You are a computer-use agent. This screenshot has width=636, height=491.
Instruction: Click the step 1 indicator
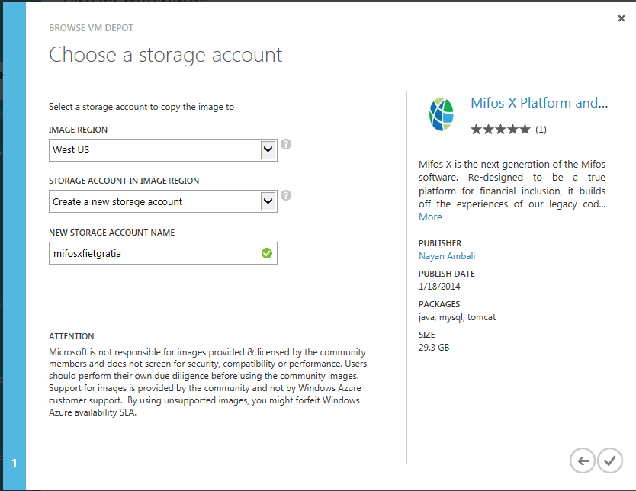click(14, 463)
